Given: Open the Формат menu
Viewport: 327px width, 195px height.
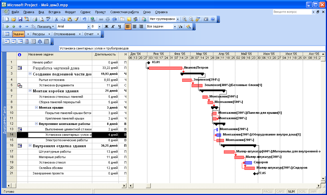Looking at the screenshot, I should 70,12.
